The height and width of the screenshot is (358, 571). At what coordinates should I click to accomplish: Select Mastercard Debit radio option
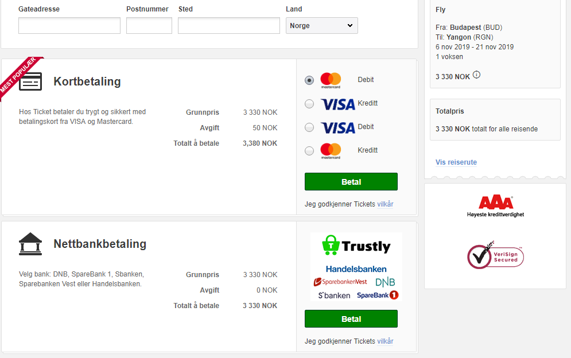click(309, 80)
